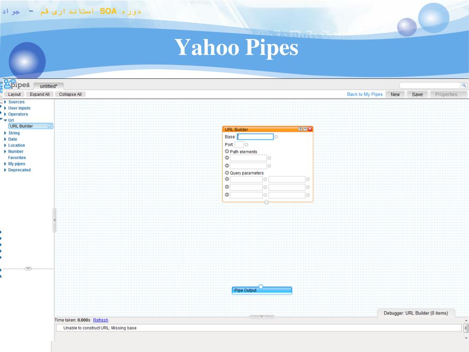Viewport: 469px width, 352px height.
Task: Open the Properties dialog
Action: click(449, 94)
